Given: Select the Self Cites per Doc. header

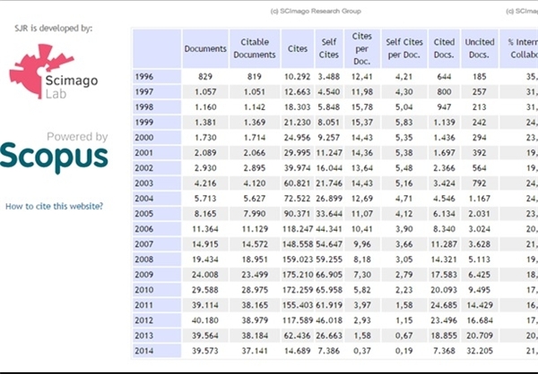Looking at the screenshot, I should (x=404, y=48).
